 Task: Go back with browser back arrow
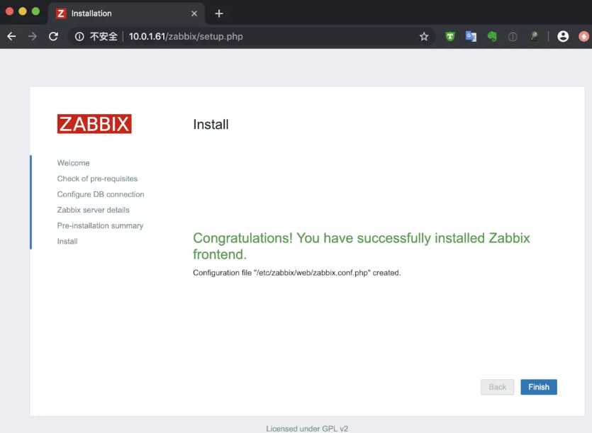pos(12,37)
